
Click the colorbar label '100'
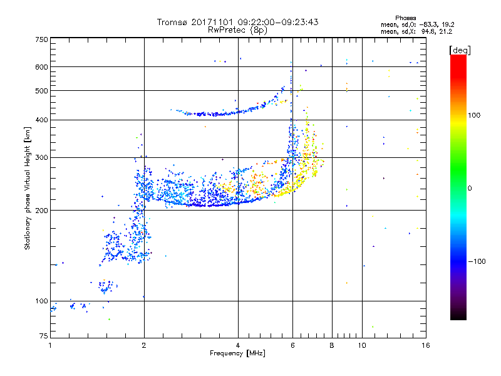pyautogui.click(x=474, y=115)
